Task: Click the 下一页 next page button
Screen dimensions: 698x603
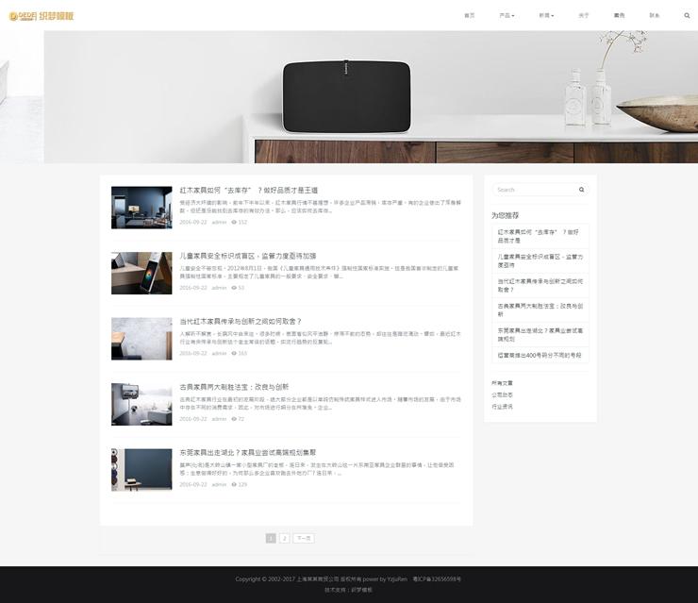Action: [304, 539]
